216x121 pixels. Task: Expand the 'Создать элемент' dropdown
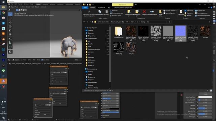point(170,10)
